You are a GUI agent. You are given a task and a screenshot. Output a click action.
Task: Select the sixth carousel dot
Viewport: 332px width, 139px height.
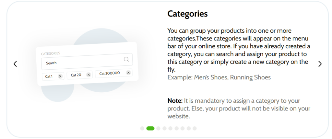point(177,128)
